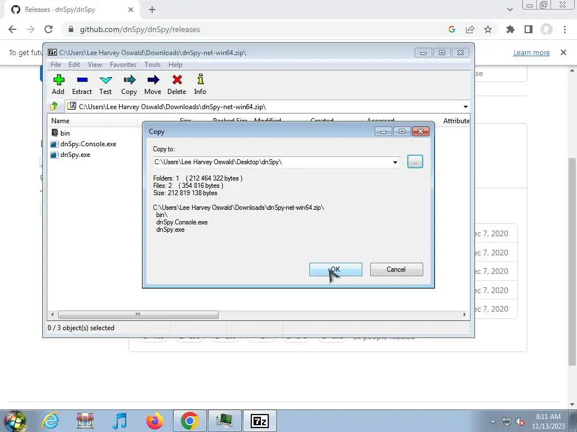The image size is (577, 432).
Task: Open Chrome tab search chevron
Action: 509,10
